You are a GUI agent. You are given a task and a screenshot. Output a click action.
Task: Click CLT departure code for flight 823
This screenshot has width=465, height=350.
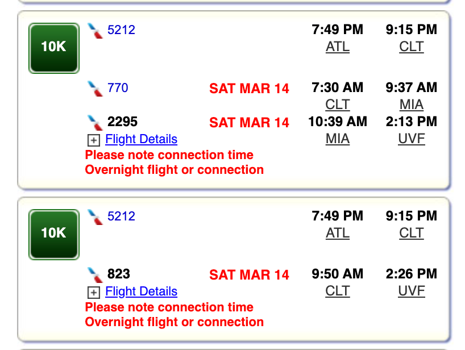point(337,291)
